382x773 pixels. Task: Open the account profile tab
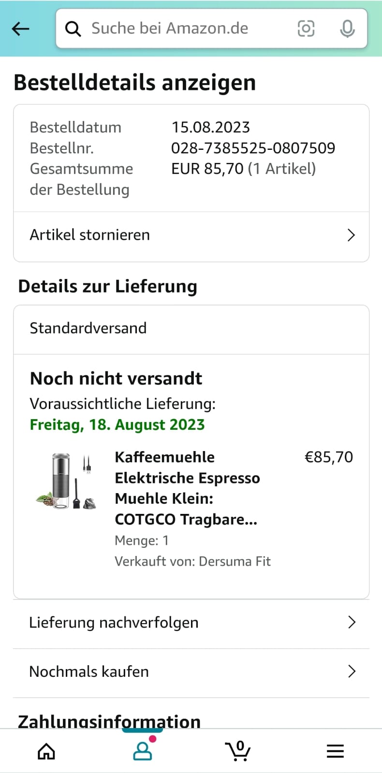coord(143,751)
